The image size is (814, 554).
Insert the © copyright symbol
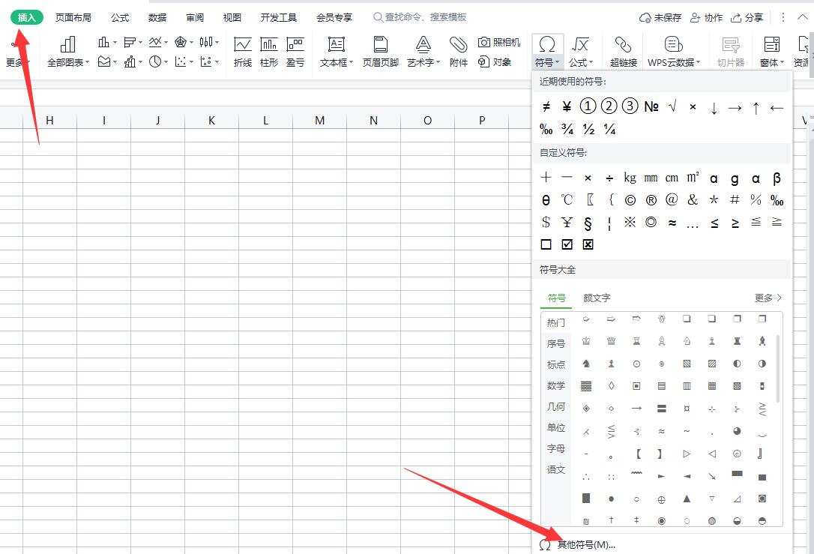point(630,200)
